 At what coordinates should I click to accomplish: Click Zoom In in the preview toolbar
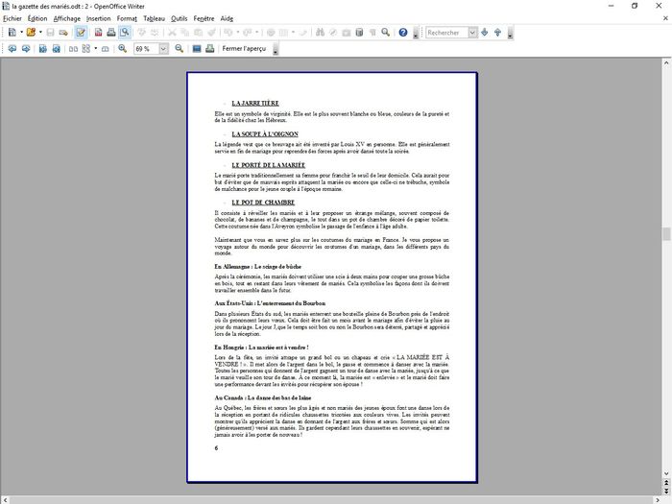tap(123, 48)
